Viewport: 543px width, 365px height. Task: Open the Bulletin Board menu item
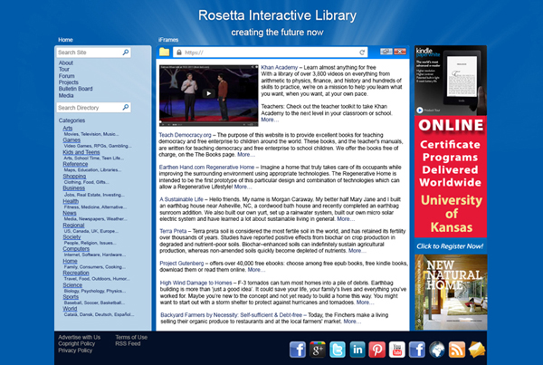tap(75, 89)
